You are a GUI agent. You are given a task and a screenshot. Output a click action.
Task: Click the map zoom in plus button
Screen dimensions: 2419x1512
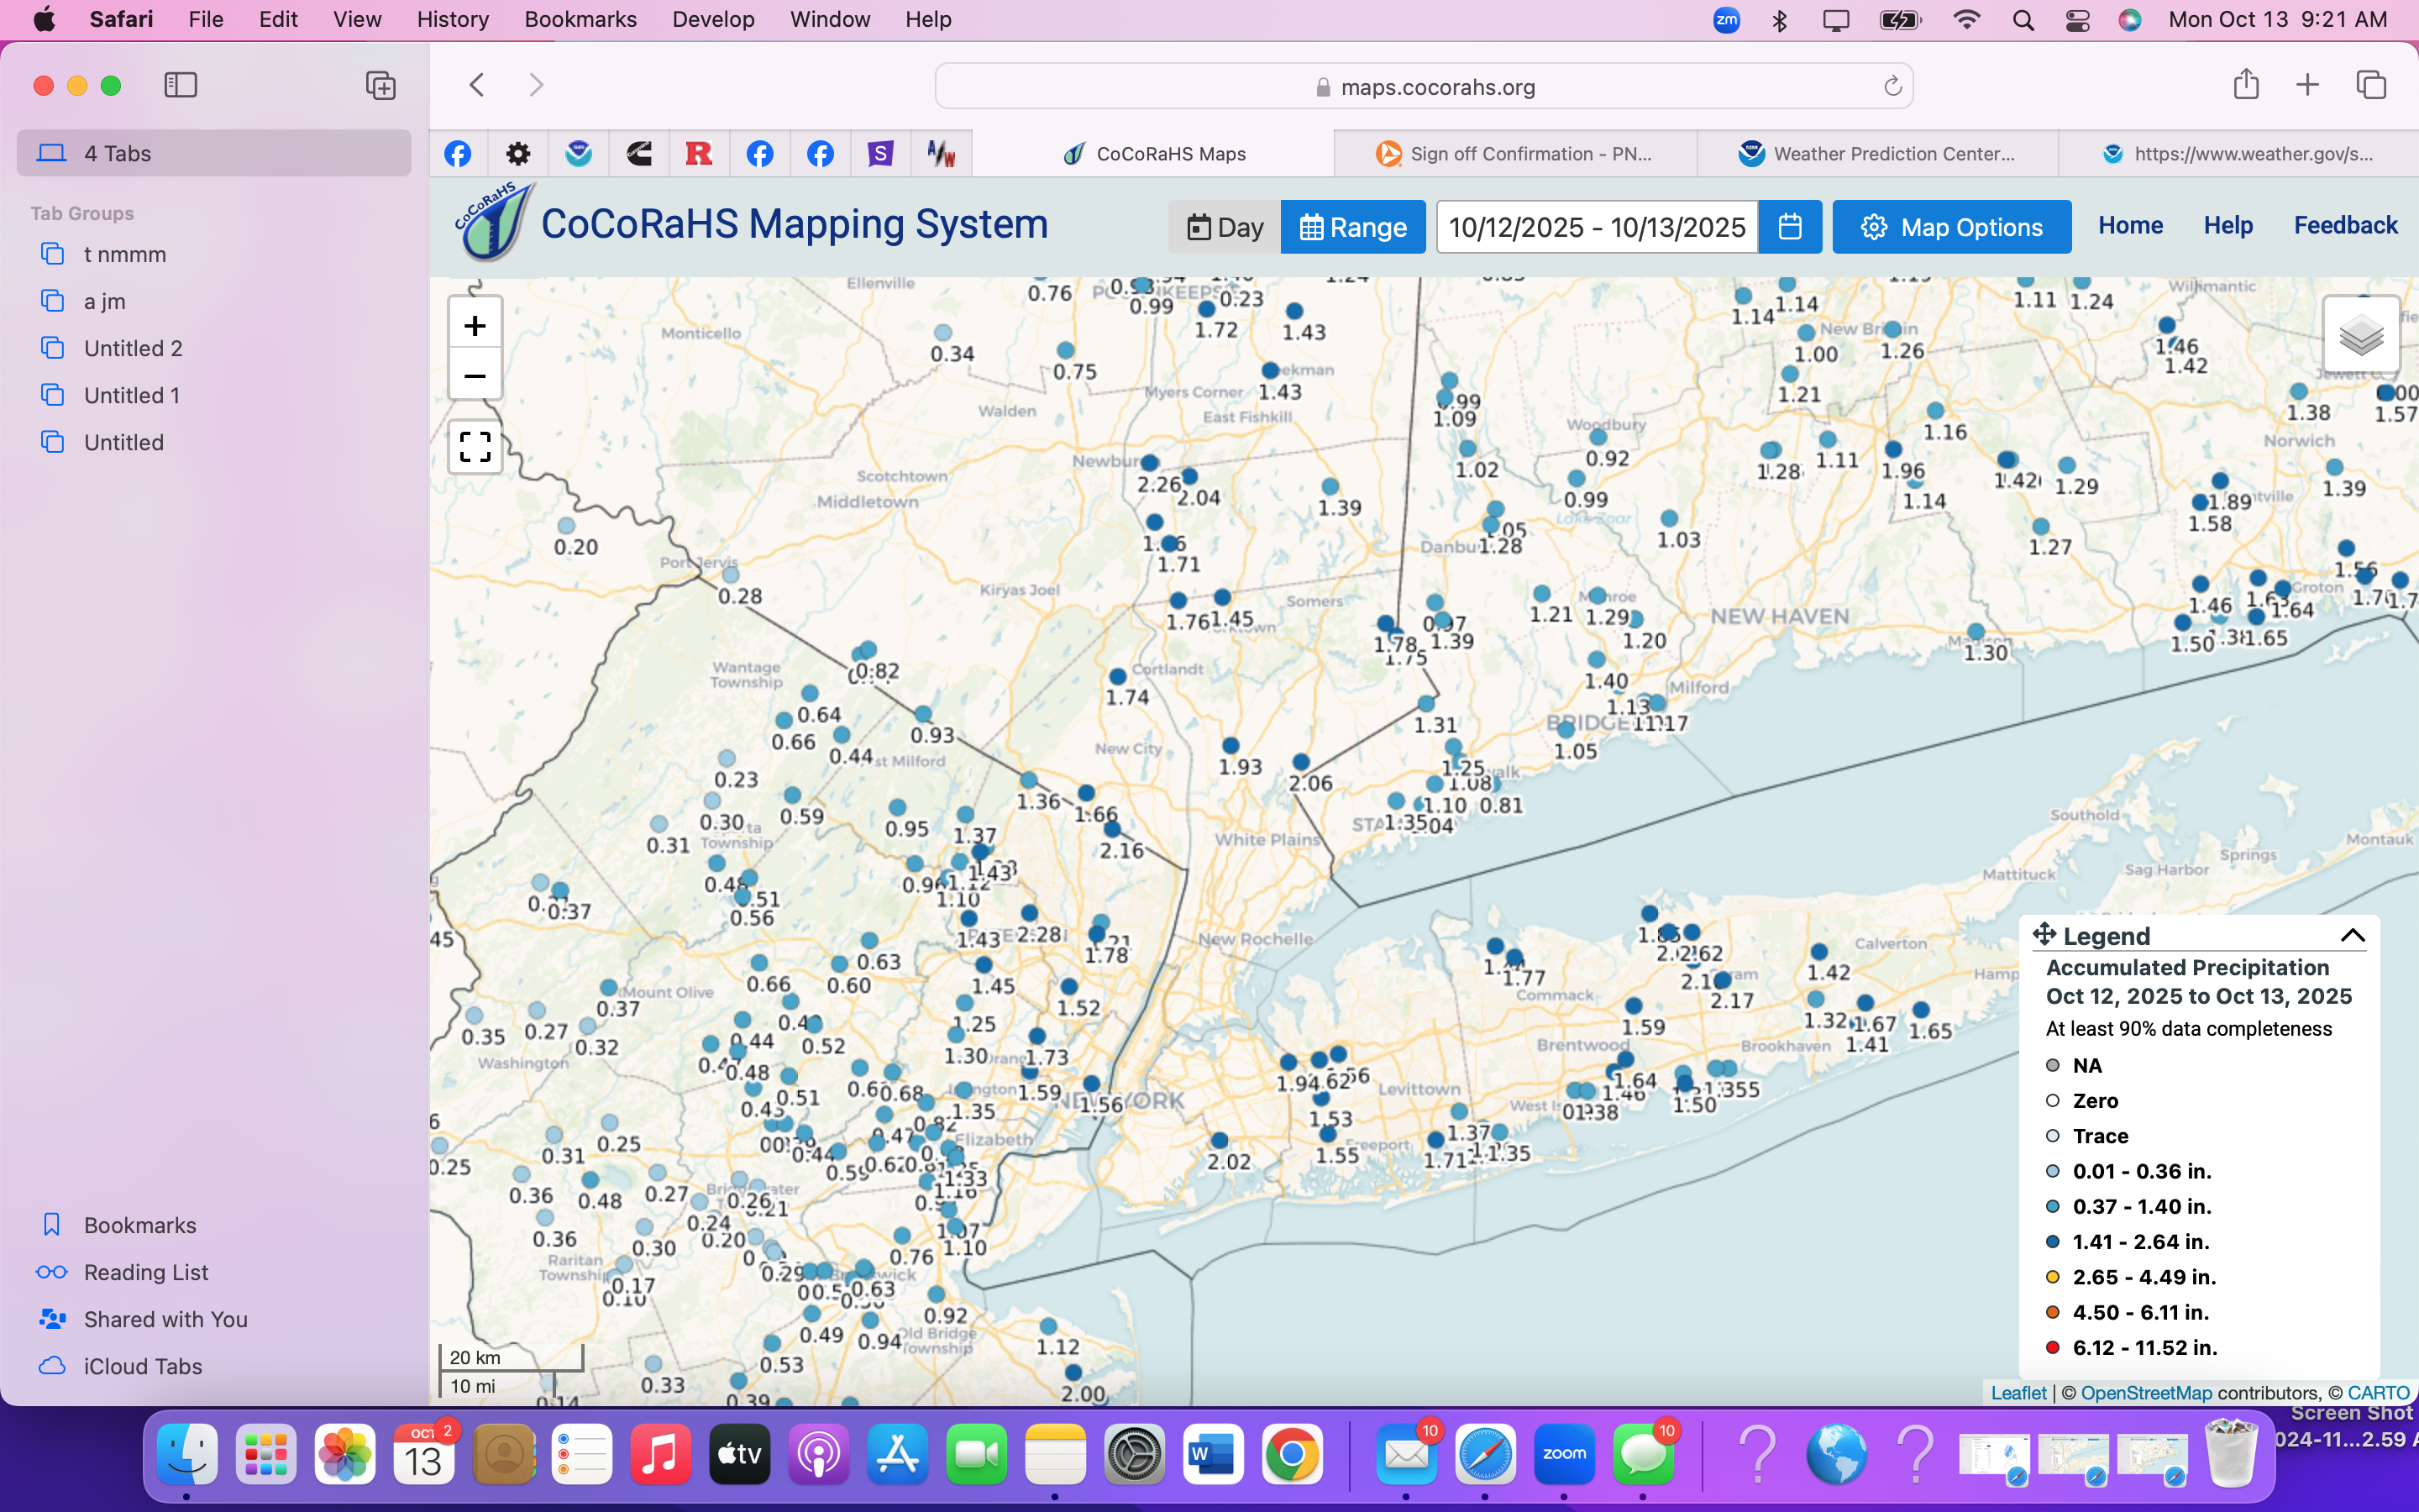475,325
